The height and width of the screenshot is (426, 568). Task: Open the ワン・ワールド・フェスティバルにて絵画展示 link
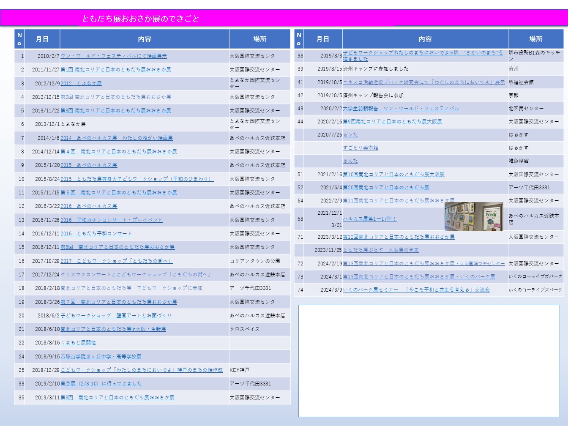click(113, 56)
